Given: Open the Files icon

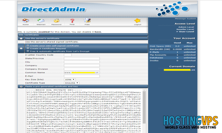Looking at the screenshot, I should point(87,21).
